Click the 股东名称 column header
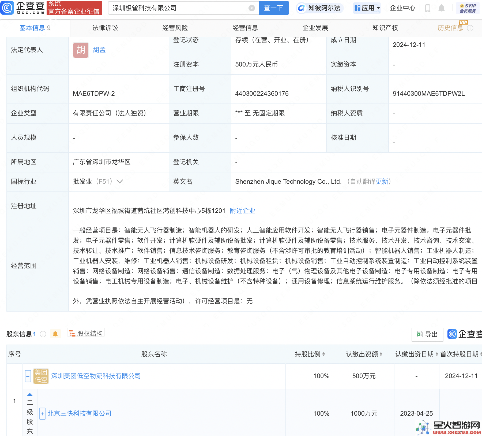This screenshot has width=482, height=436. pyautogui.click(x=154, y=354)
